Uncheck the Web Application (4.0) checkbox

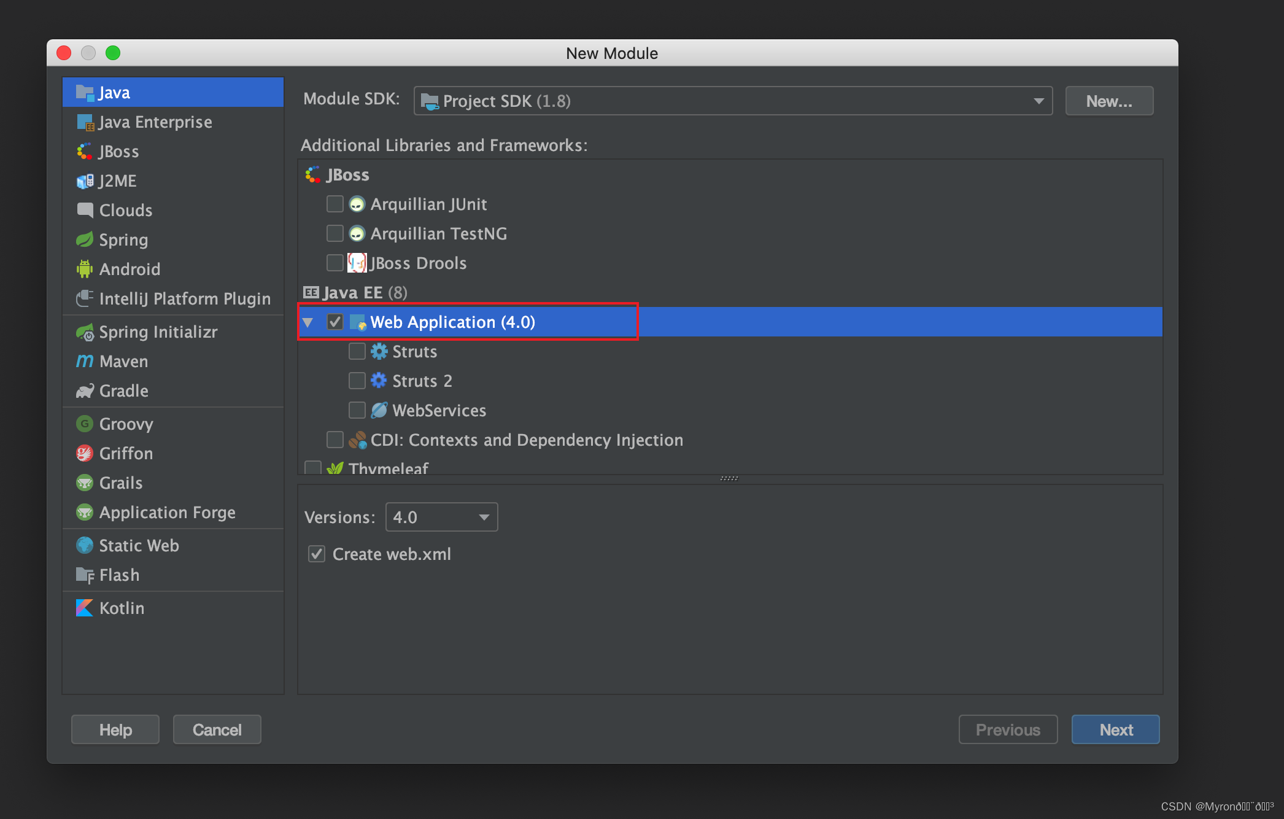[335, 322]
